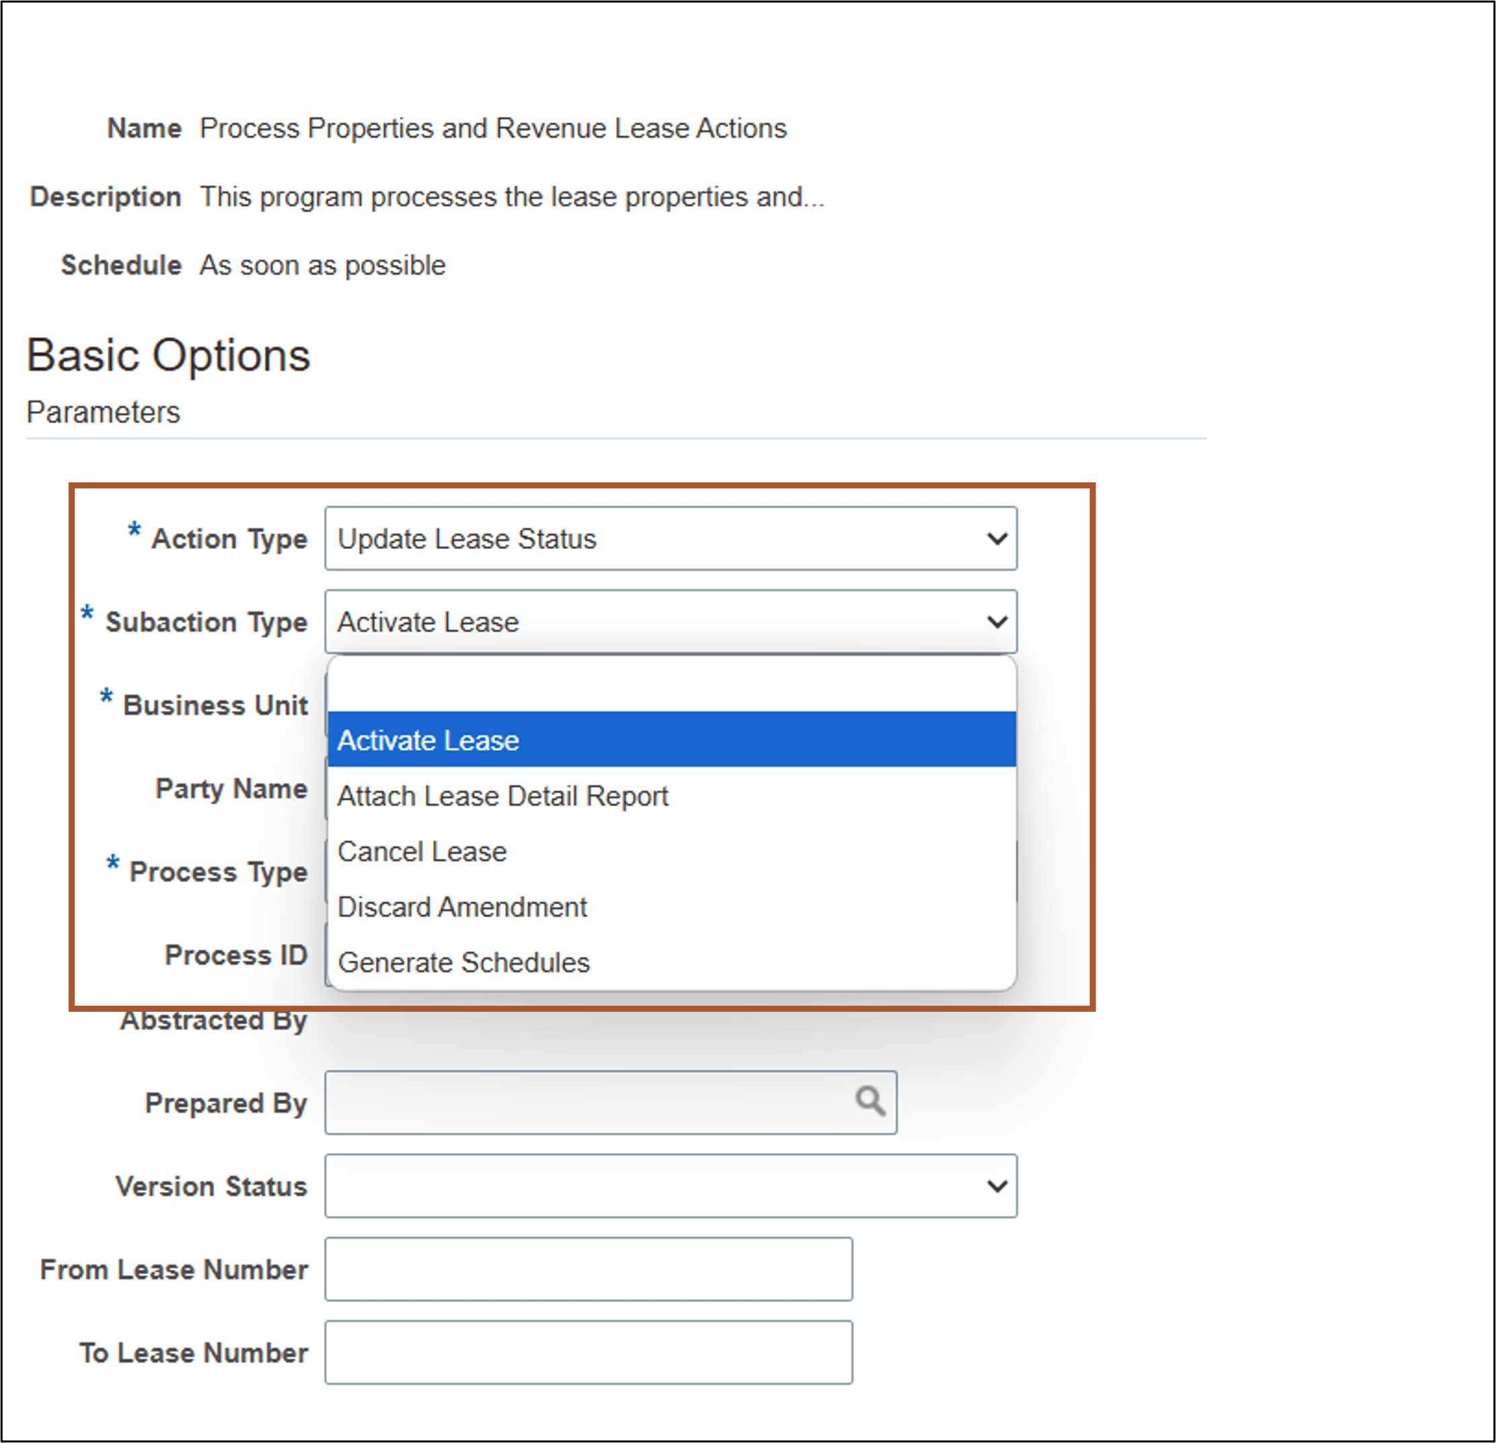Click the Subaction Type combo box text
This screenshot has width=1496, height=1443.
[429, 622]
